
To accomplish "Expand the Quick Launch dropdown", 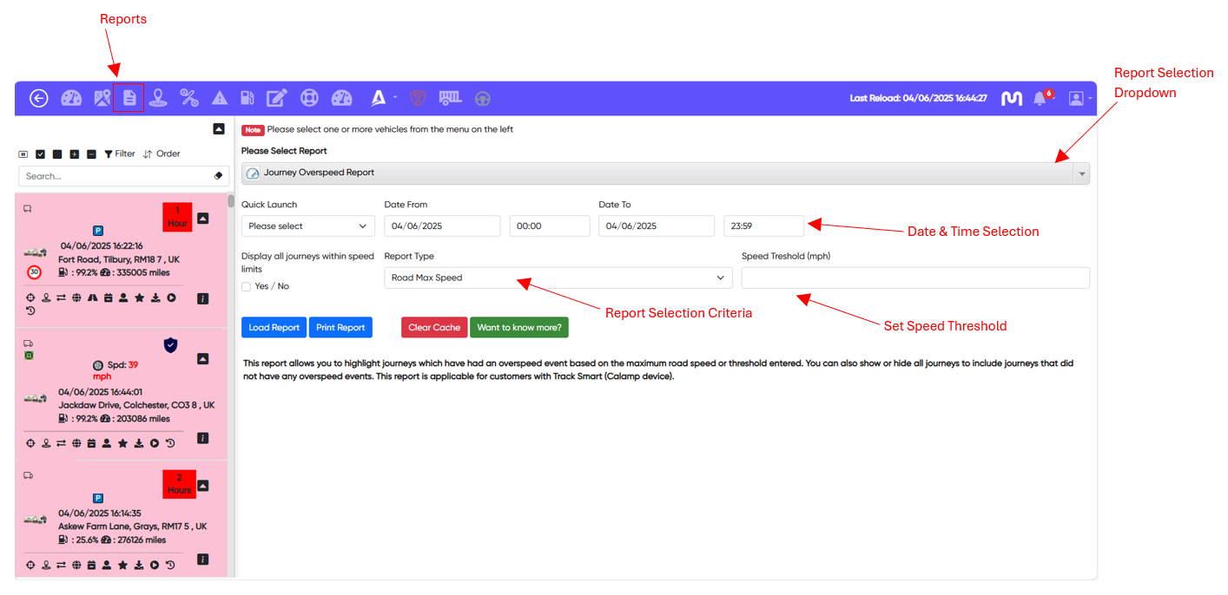I will click(x=307, y=226).
